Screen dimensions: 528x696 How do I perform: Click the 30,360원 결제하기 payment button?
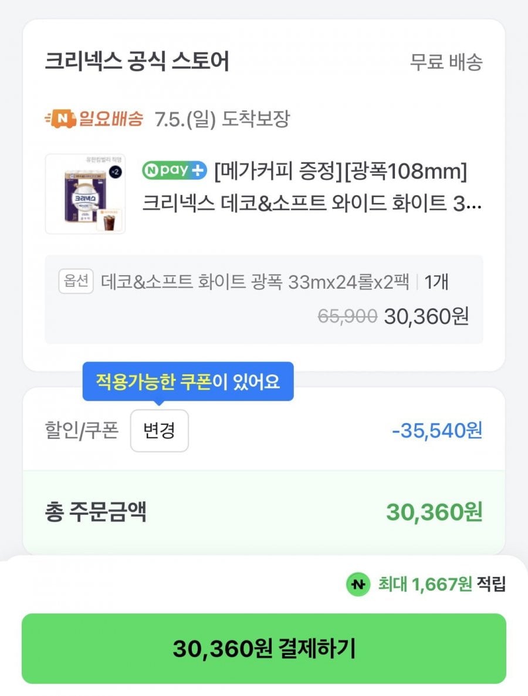(x=264, y=648)
